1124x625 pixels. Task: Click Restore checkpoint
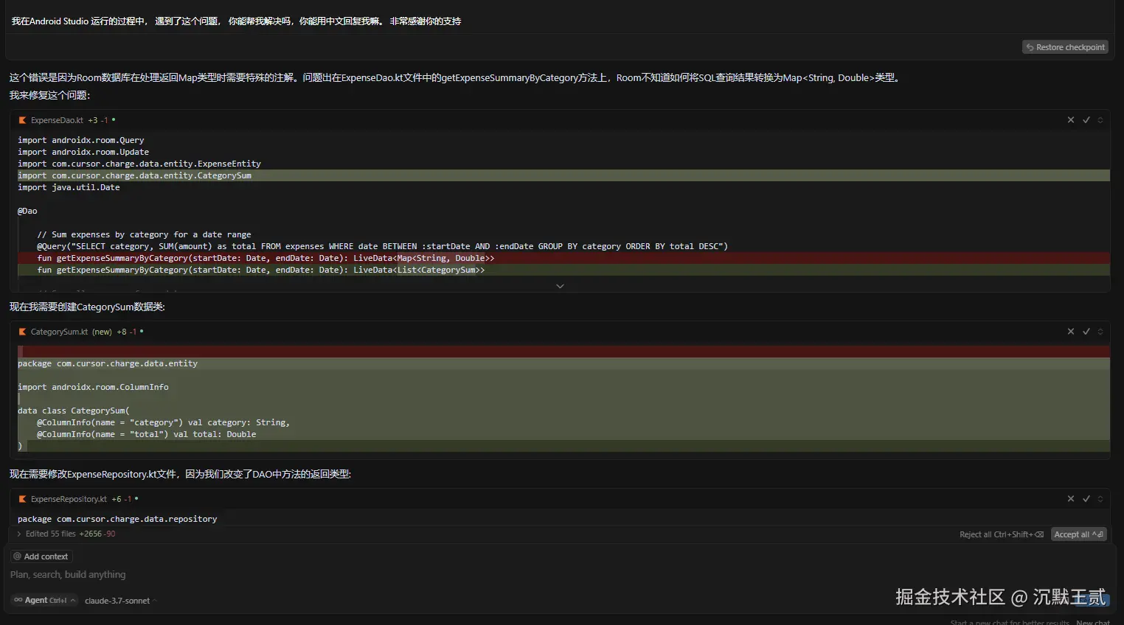click(x=1065, y=47)
